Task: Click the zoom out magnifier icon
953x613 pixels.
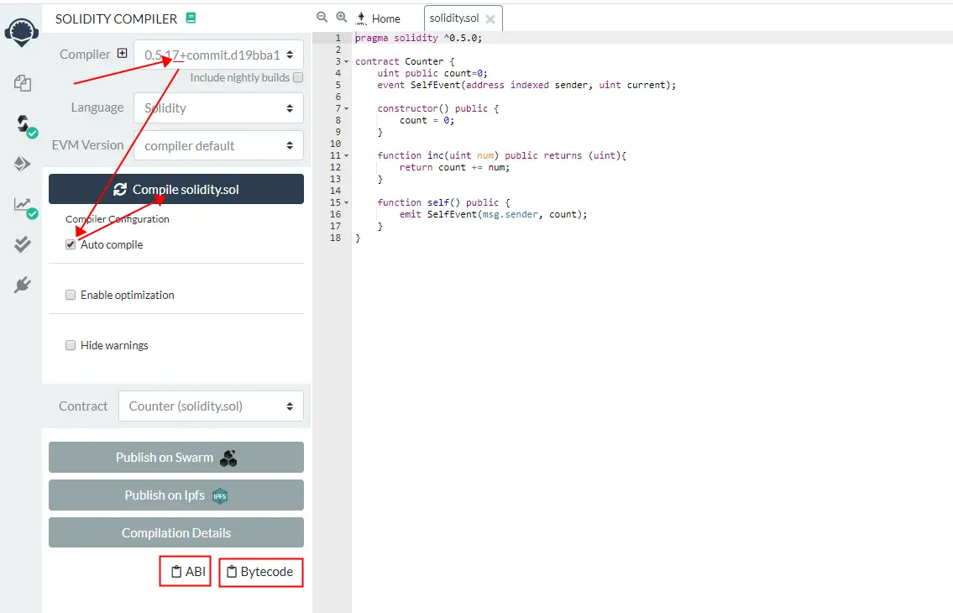Action: 322,18
